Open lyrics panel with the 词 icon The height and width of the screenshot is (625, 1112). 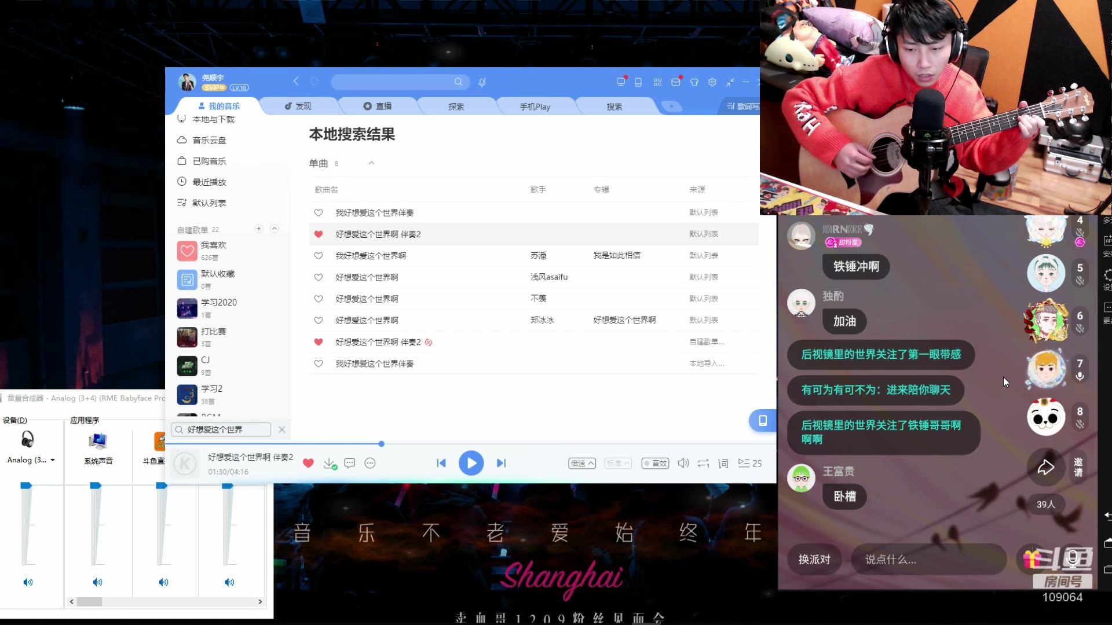coord(723,464)
